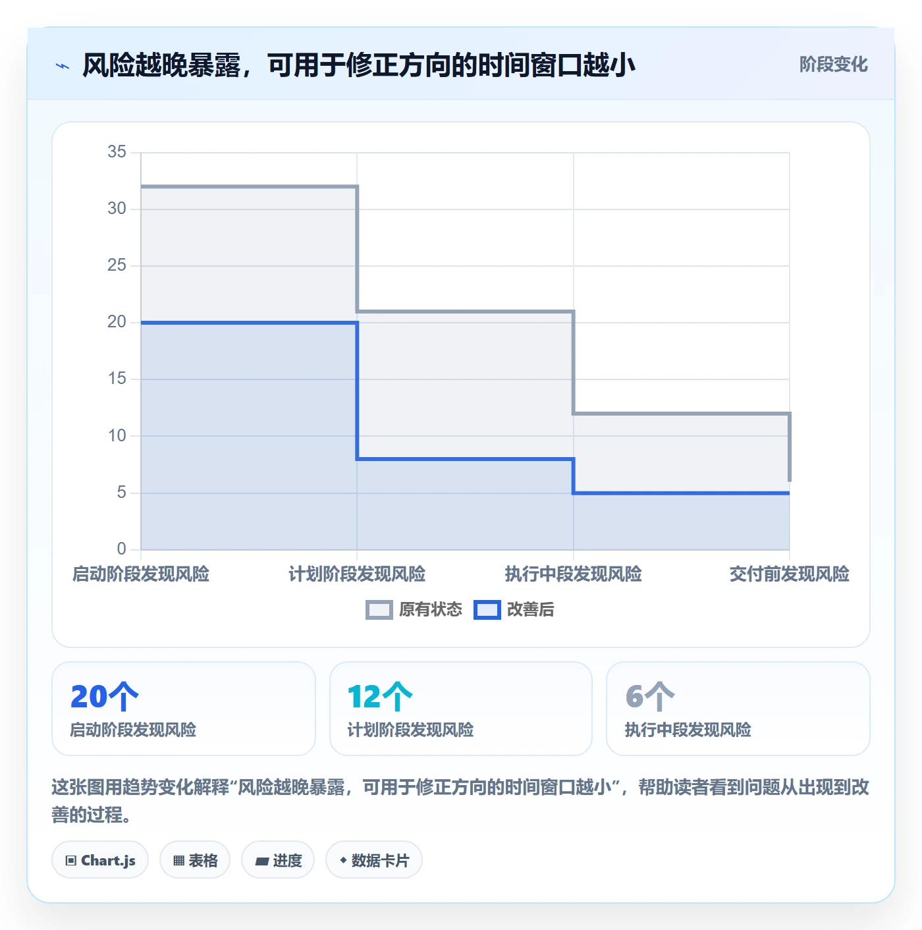Screen dimensions: 922x930
Task: Click the 计划阶段发现风险 caption under 12个
Action: 411,730
